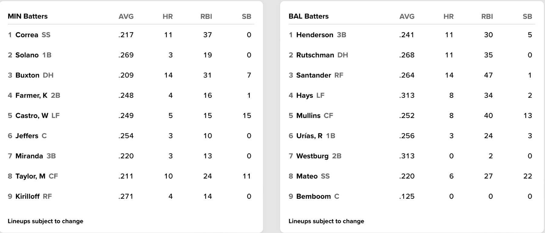Click the BAL Batters heading
Image resolution: width=545 pixels, height=233 pixels.
(309, 16)
